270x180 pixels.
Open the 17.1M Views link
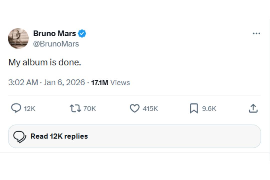[111, 82]
